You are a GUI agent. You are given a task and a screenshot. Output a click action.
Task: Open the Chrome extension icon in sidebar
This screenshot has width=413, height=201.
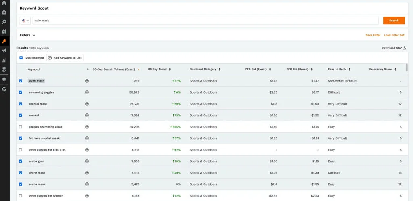click(4, 89)
